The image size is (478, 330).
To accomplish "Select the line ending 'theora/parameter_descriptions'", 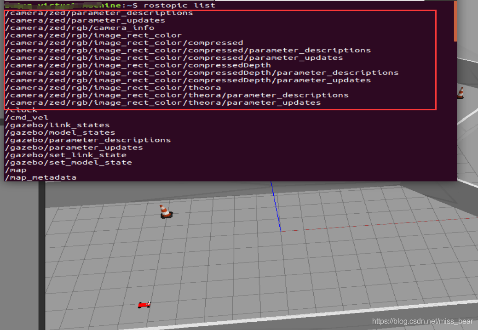I will 177,95.
